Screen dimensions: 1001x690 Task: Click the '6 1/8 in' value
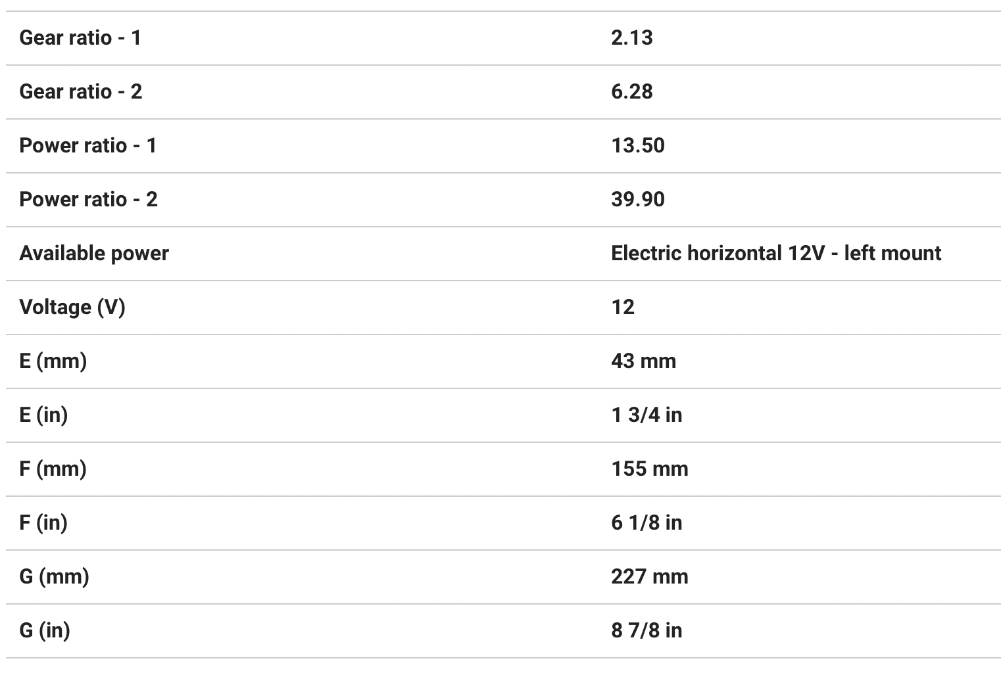pos(646,522)
